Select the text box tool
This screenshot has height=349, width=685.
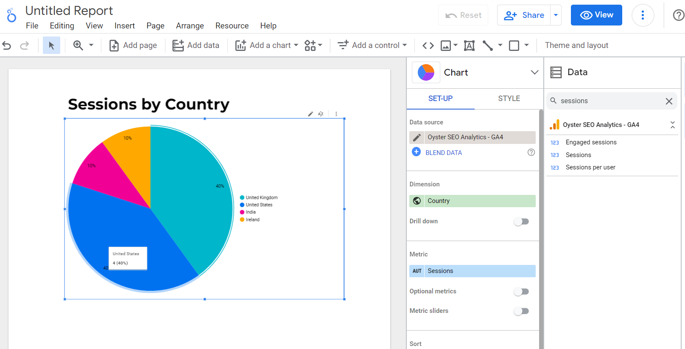point(469,45)
